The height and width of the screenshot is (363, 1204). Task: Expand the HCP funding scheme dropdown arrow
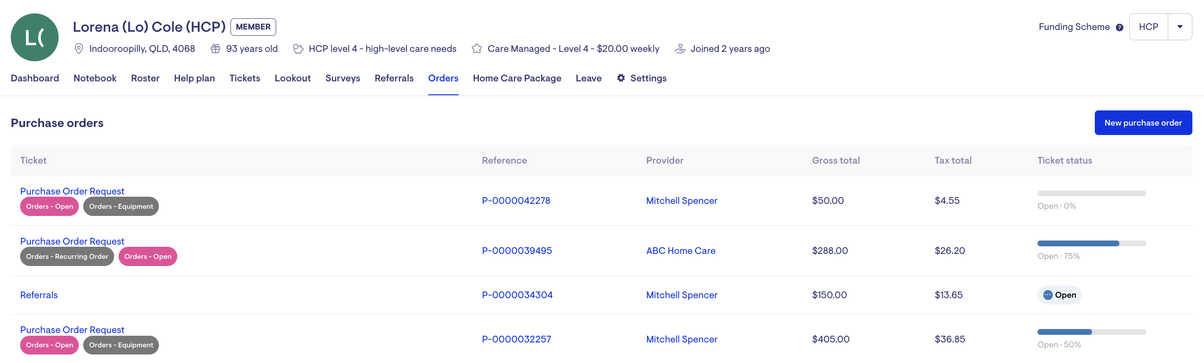tap(1180, 27)
